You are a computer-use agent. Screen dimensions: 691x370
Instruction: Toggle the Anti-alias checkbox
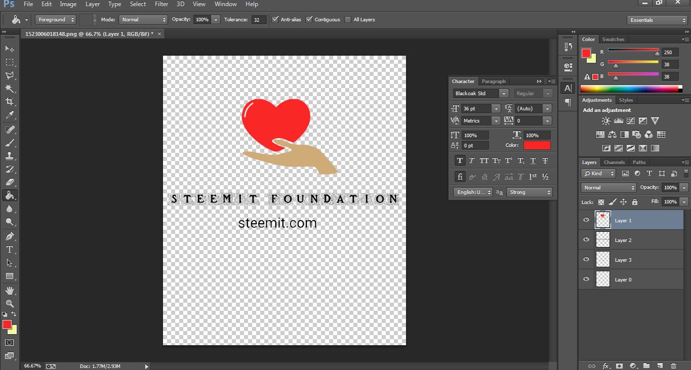click(x=275, y=20)
